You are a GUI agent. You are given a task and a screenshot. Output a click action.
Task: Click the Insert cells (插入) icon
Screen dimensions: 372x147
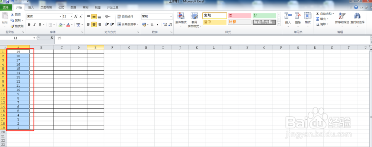click(x=288, y=16)
